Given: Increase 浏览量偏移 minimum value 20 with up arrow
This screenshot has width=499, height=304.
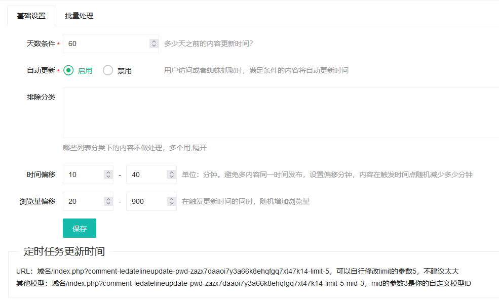Looking at the screenshot, I should tap(108, 199).
